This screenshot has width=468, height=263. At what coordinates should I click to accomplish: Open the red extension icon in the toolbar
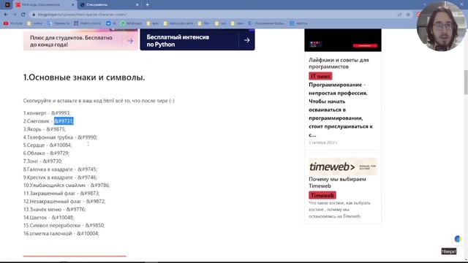[x=418, y=15]
